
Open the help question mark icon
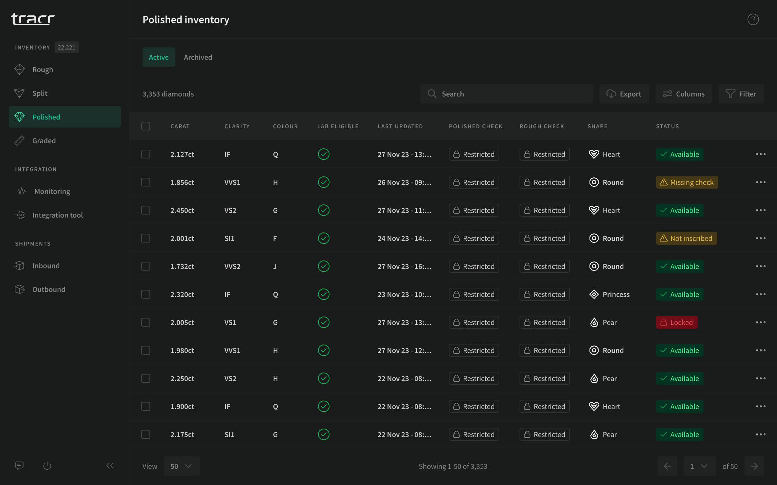(x=753, y=19)
